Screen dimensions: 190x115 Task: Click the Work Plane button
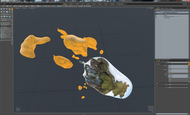coord(80,6)
